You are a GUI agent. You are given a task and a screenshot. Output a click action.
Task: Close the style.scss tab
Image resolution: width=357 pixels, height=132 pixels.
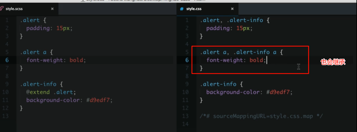click(x=52, y=9)
